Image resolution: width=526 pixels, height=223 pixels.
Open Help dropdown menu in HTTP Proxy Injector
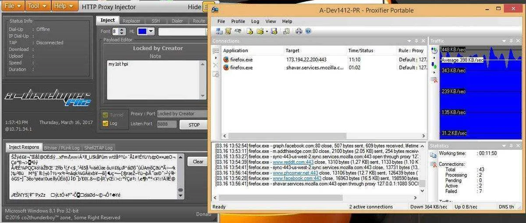coord(64,6)
